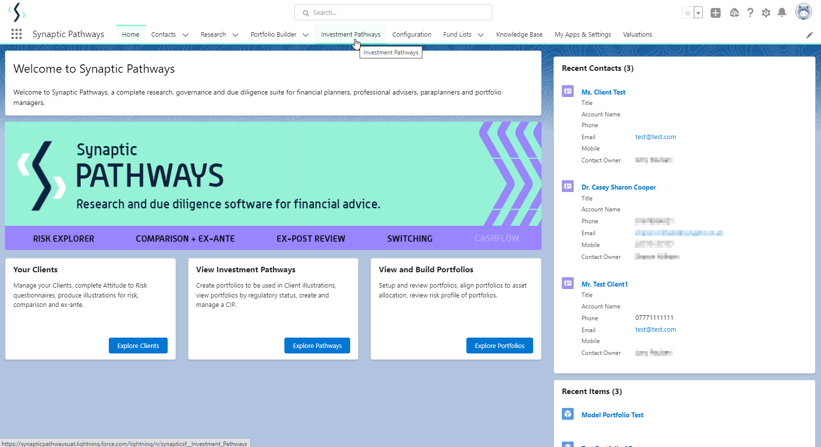Screen dimensions: 821x447
Task: Click contact icon beside Ms. Client Test
Action: pyautogui.click(x=568, y=91)
